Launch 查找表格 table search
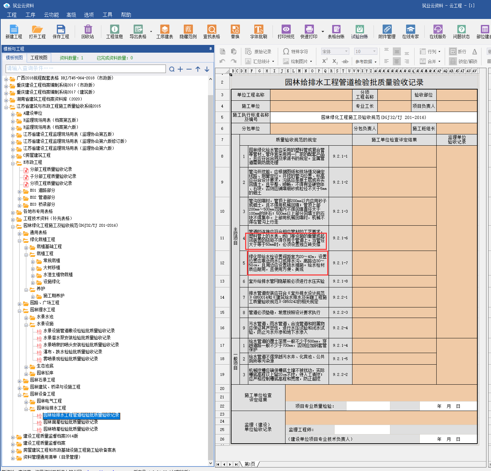The image size is (491, 471). (211, 32)
